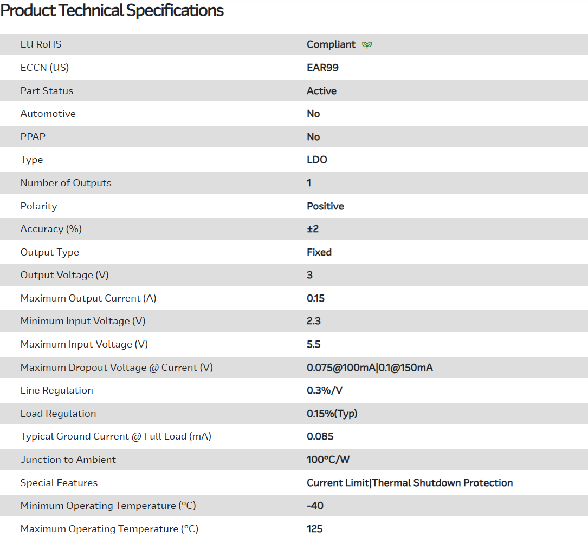Click the Output Type Fixed value
This screenshot has height=537, width=588.
(x=319, y=252)
